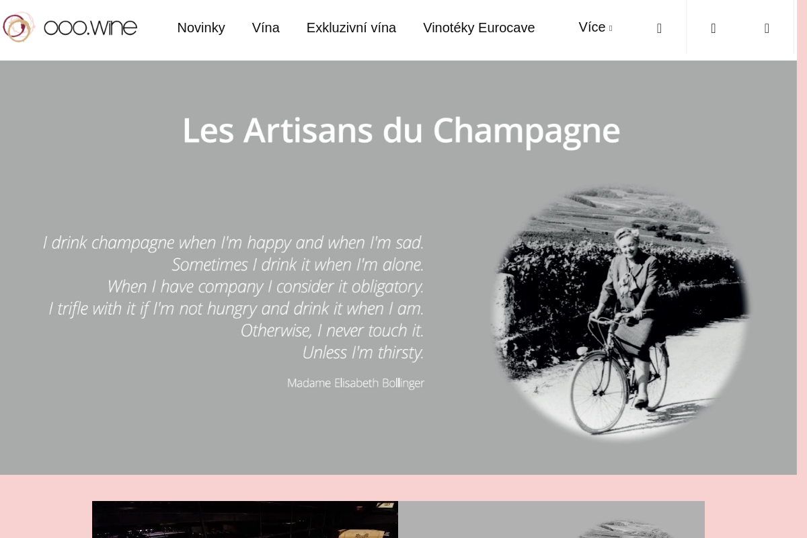This screenshot has width=807, height=538.
Task: Click the ooo.wine circular logo emblem
Action: (x=18, y=28)
